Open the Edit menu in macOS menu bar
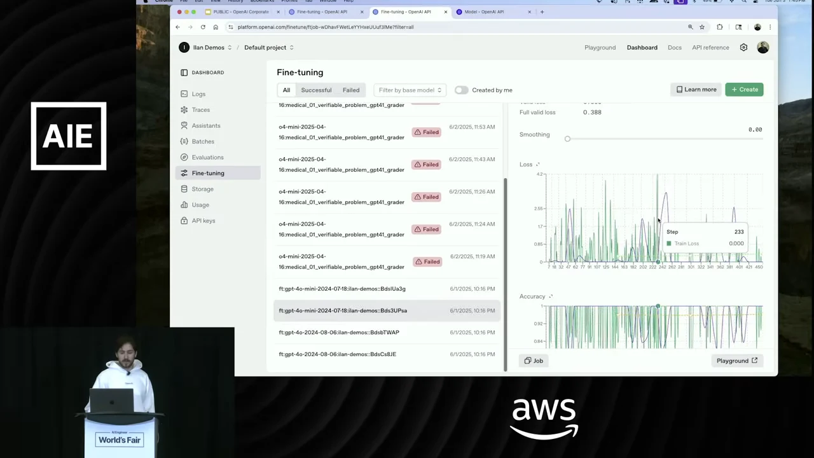Screen dimensions: 814x458 click(199, 1)
